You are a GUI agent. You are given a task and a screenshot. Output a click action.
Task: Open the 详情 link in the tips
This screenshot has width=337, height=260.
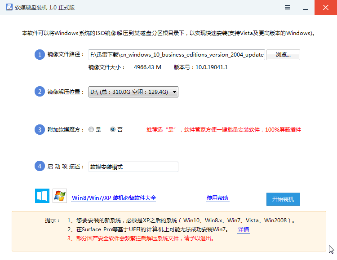[244, 229]
